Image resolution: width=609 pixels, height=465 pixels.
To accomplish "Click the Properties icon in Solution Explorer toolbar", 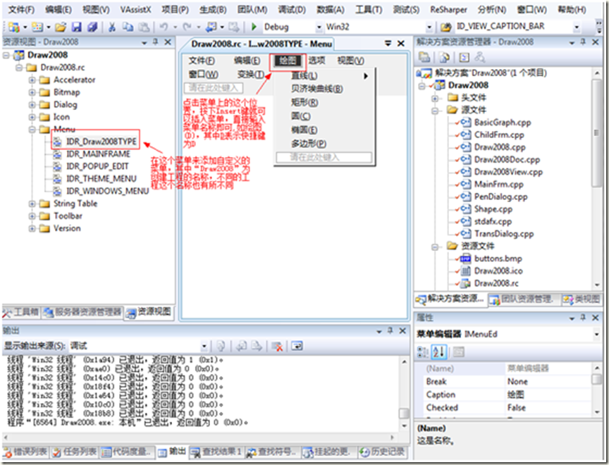I will click(x=424, y=58).
